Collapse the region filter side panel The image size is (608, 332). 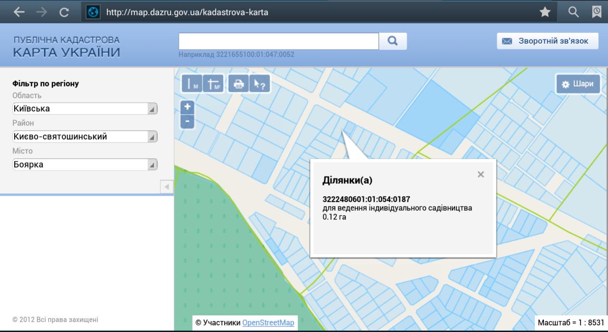(x=166, y=187)
